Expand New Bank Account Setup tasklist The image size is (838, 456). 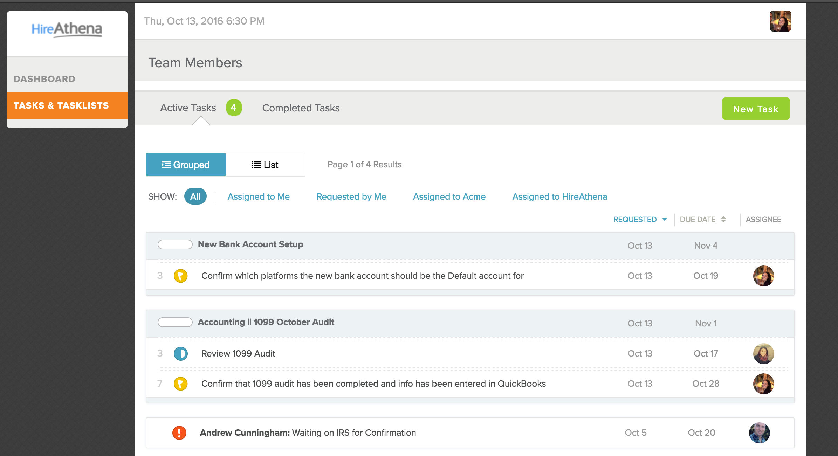[250, 244]
